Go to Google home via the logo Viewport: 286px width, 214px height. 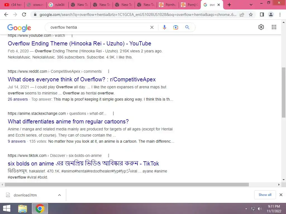click(19, 28)
